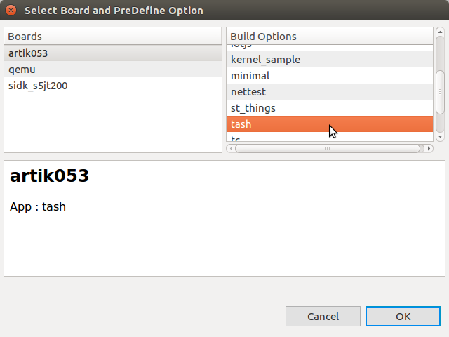Click the partially hidden iotjs option
Screen dimensions: 449x337
click(x=241, y=46)
